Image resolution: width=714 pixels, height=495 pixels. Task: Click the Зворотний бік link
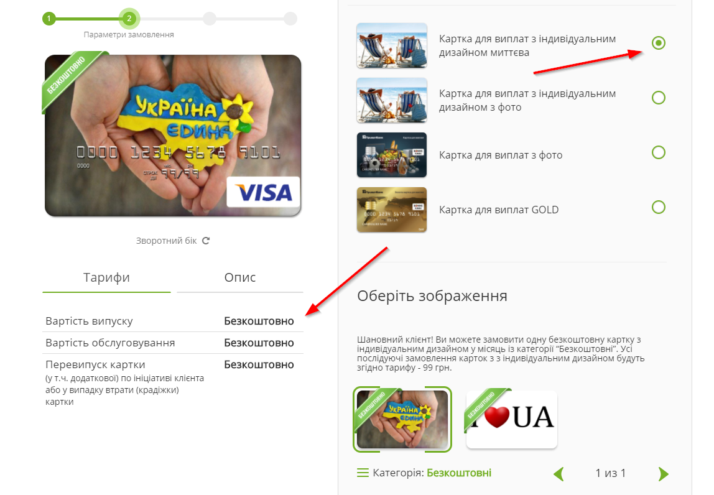166,241
